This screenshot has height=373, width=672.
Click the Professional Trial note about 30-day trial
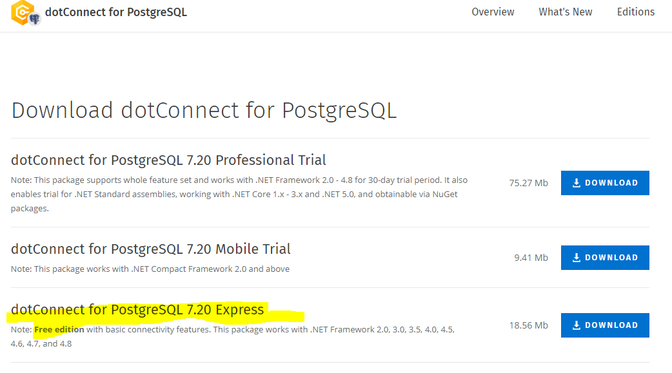click(x=239, y=194)
